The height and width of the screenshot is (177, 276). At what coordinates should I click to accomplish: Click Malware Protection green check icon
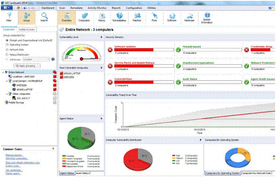point(247,66)
